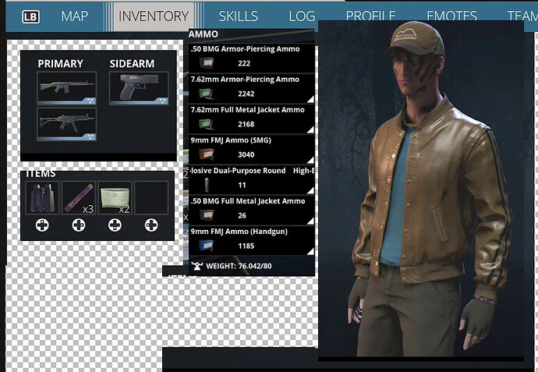Select the binoculars item slot

(x=42, y=197)
